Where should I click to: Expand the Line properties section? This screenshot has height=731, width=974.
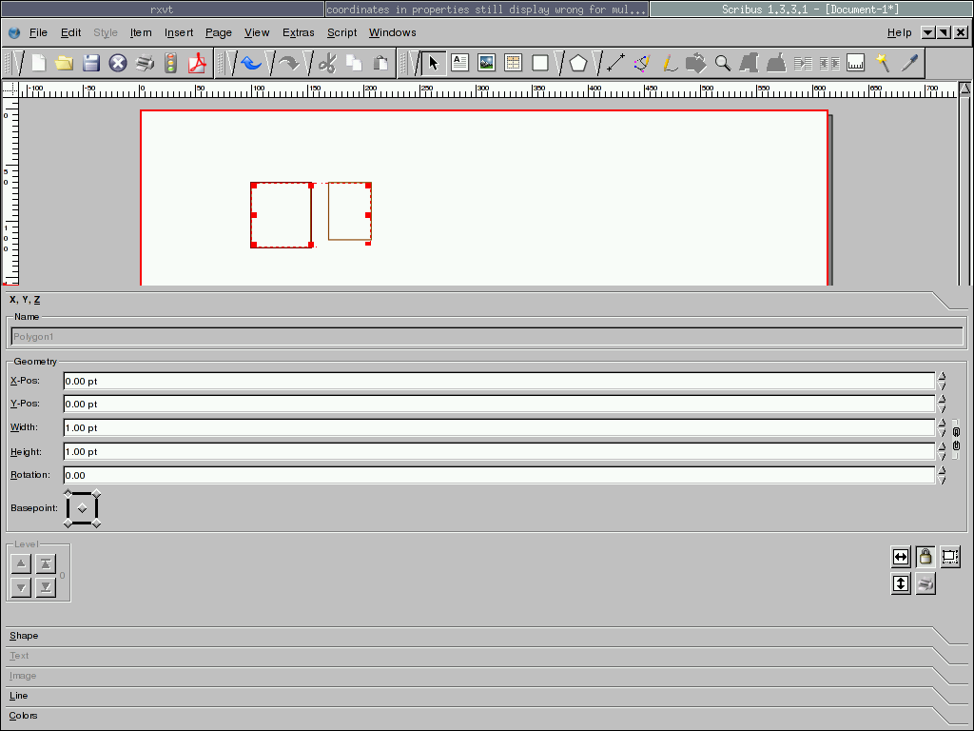tap(19, 696)
